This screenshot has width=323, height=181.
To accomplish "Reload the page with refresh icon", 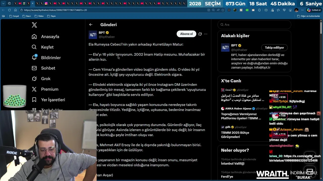I will 9,10.
